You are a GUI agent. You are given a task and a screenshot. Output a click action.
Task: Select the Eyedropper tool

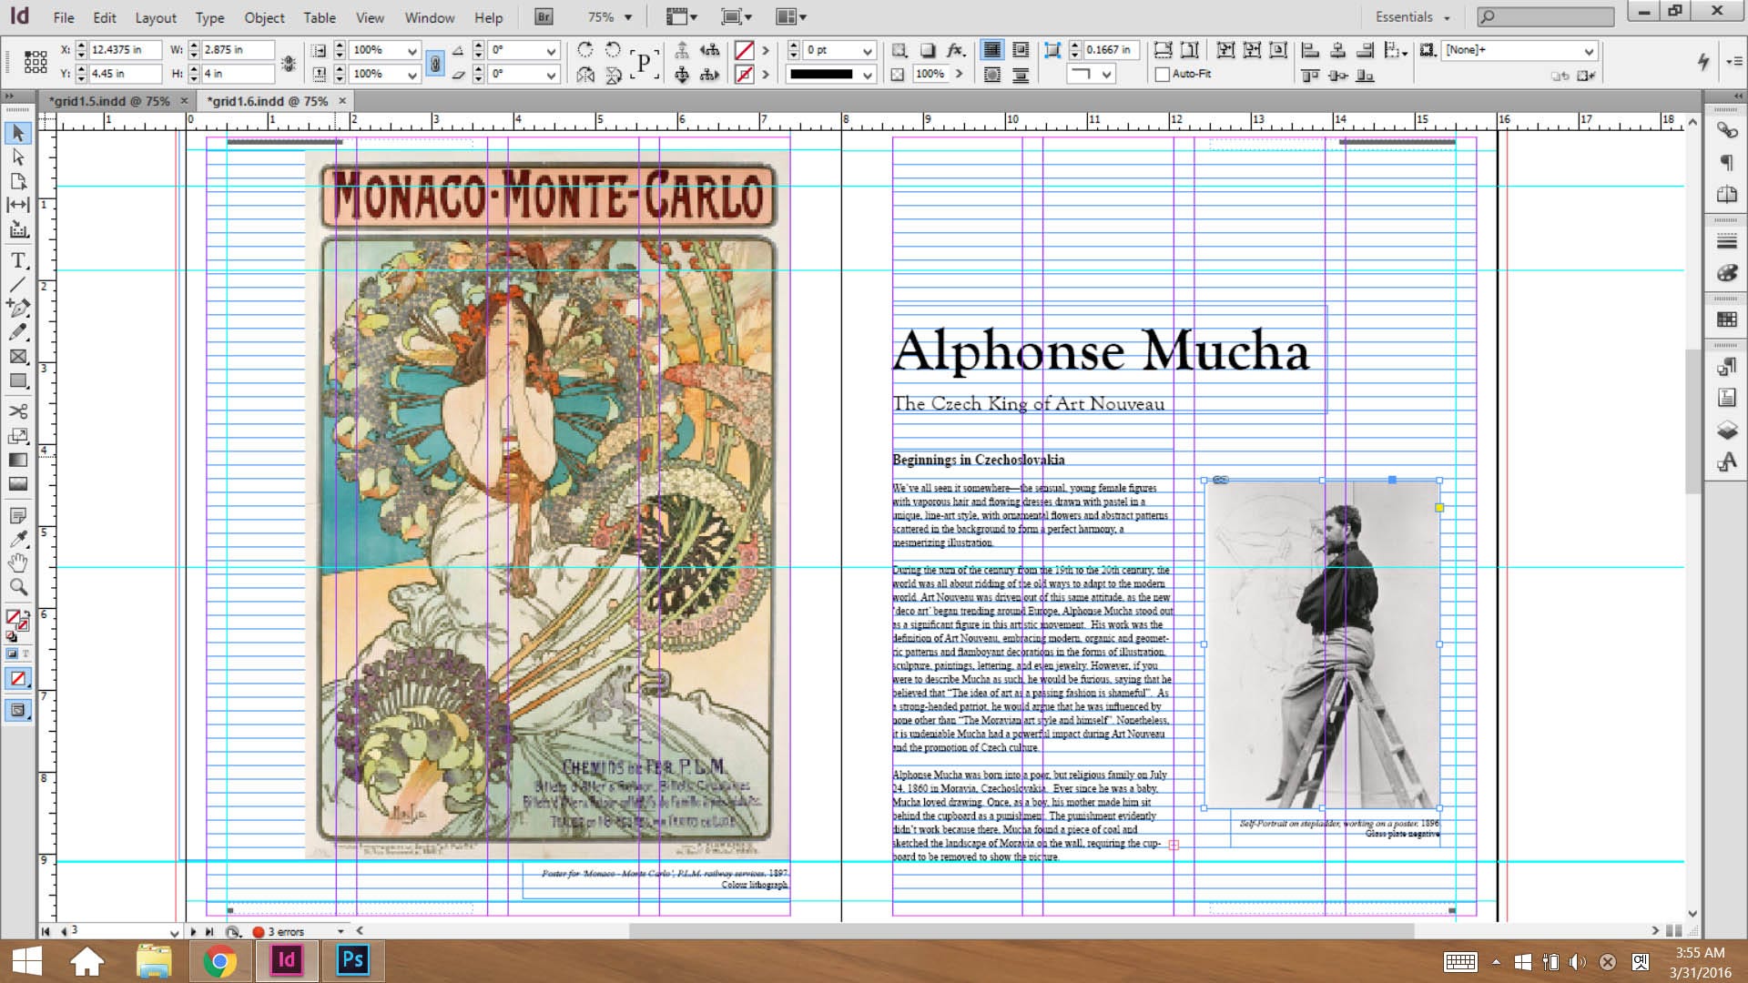[x=18, y=539]
